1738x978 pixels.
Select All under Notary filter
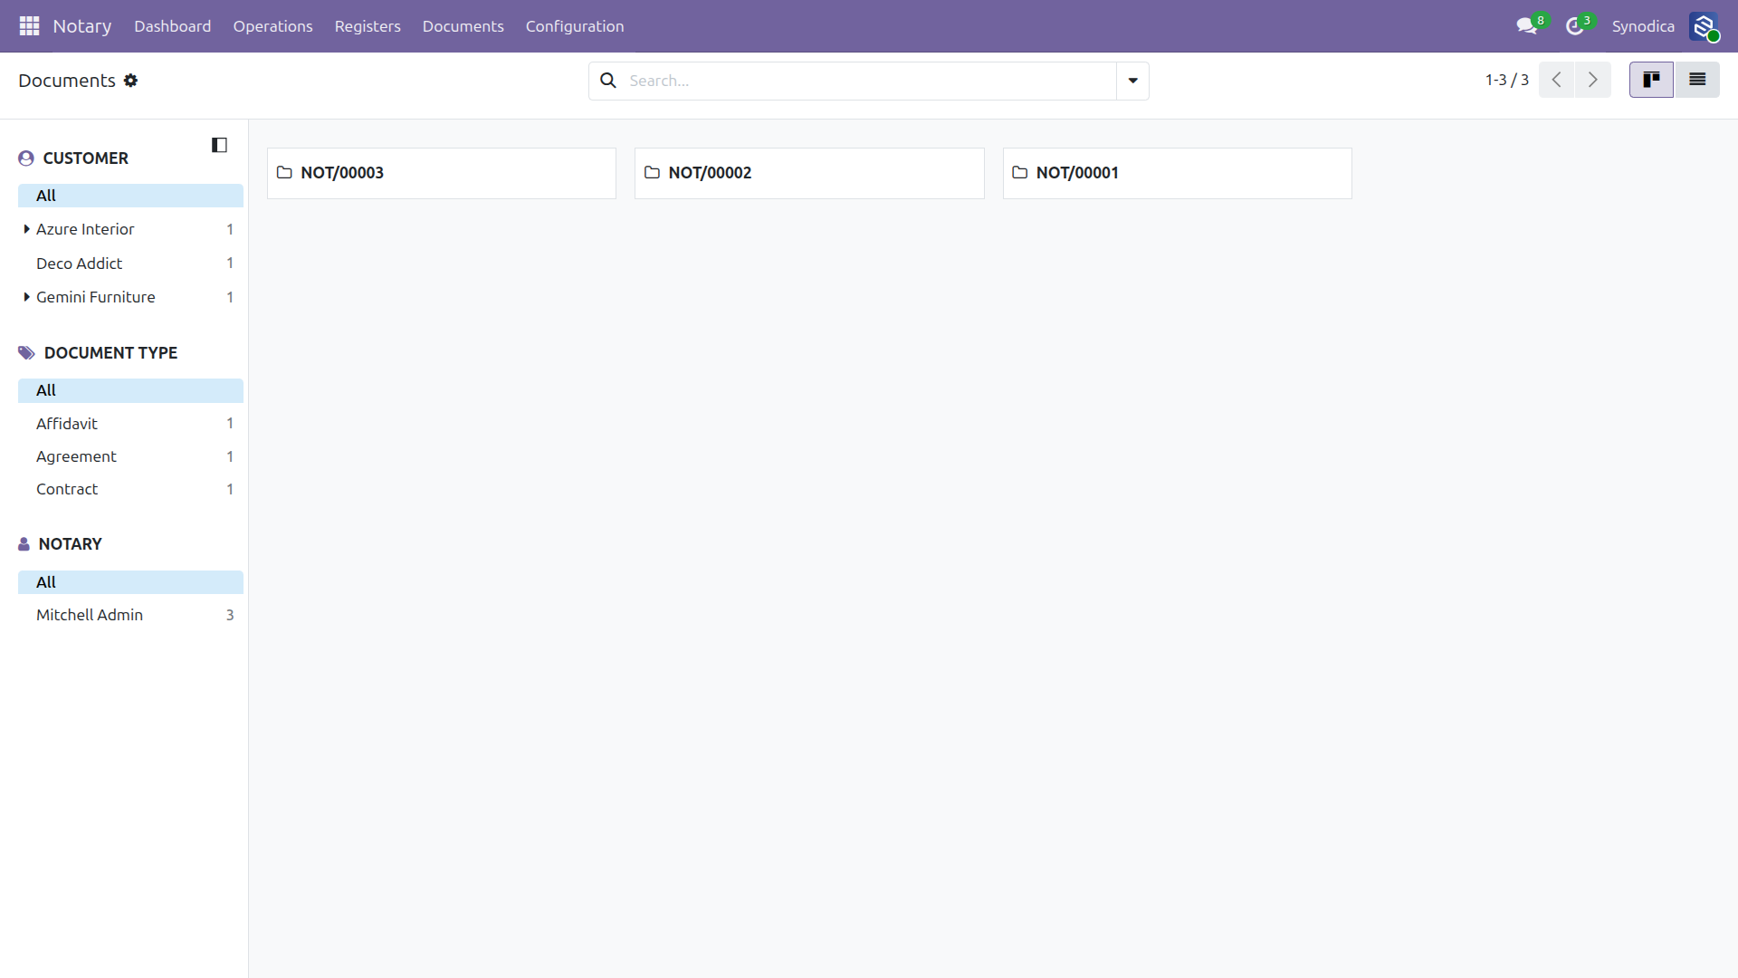pos(130,582)
